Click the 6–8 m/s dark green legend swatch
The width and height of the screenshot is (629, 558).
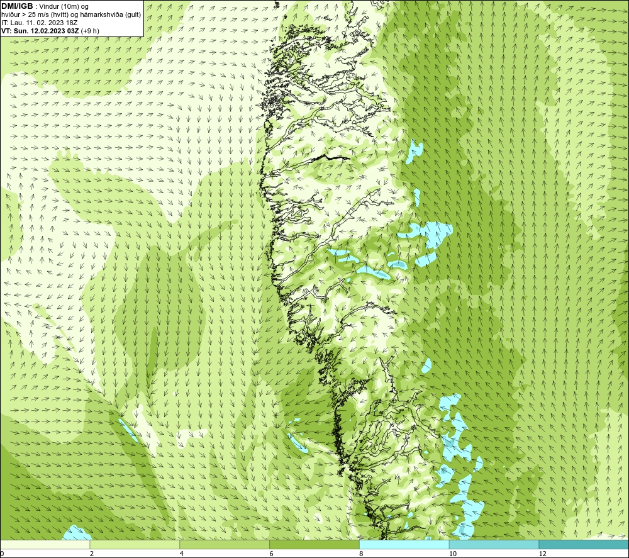314,544
